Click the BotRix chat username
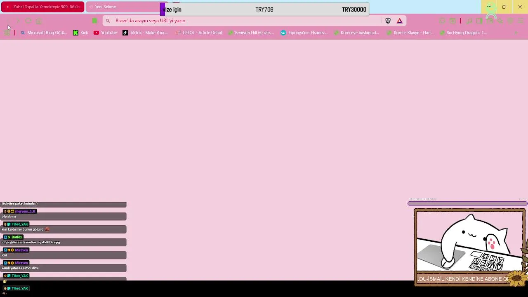This screenshot has height=297, width=528. coord(17,237)
